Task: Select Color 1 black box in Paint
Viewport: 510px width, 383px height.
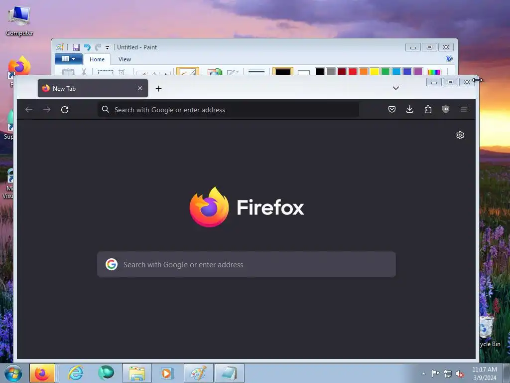Action: (283, 71)
